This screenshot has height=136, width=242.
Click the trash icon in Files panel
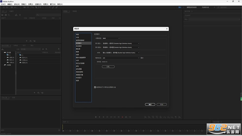click(x=20, y=15)
